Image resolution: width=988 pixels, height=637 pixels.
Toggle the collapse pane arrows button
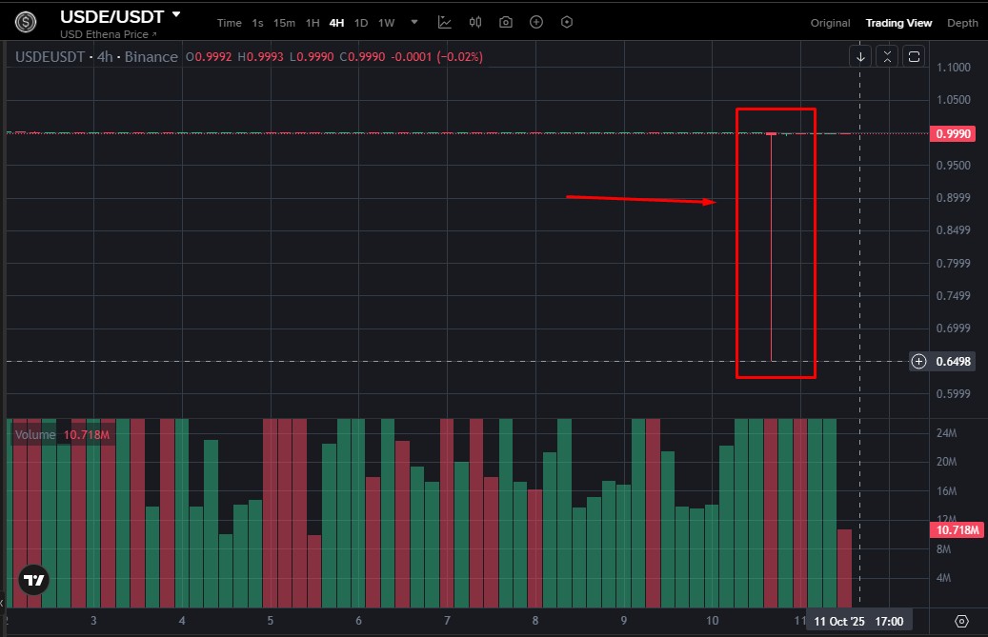[887, 56]
